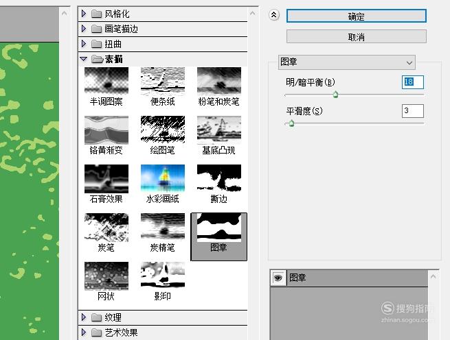Screen dimensions: 450x340
Task: Select the 水彩画纸 filter thumbnail
Action: tap(162, 178)
